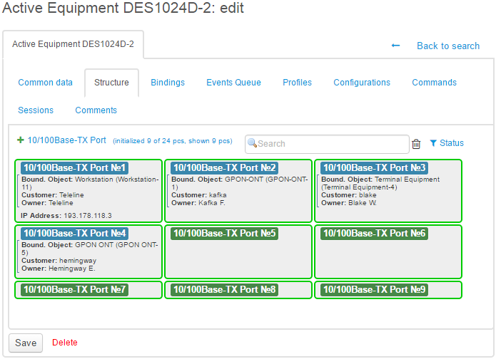This screenshot has width=496, height=359.
Task: Switch to the Bindings tab
Action: 168,83
